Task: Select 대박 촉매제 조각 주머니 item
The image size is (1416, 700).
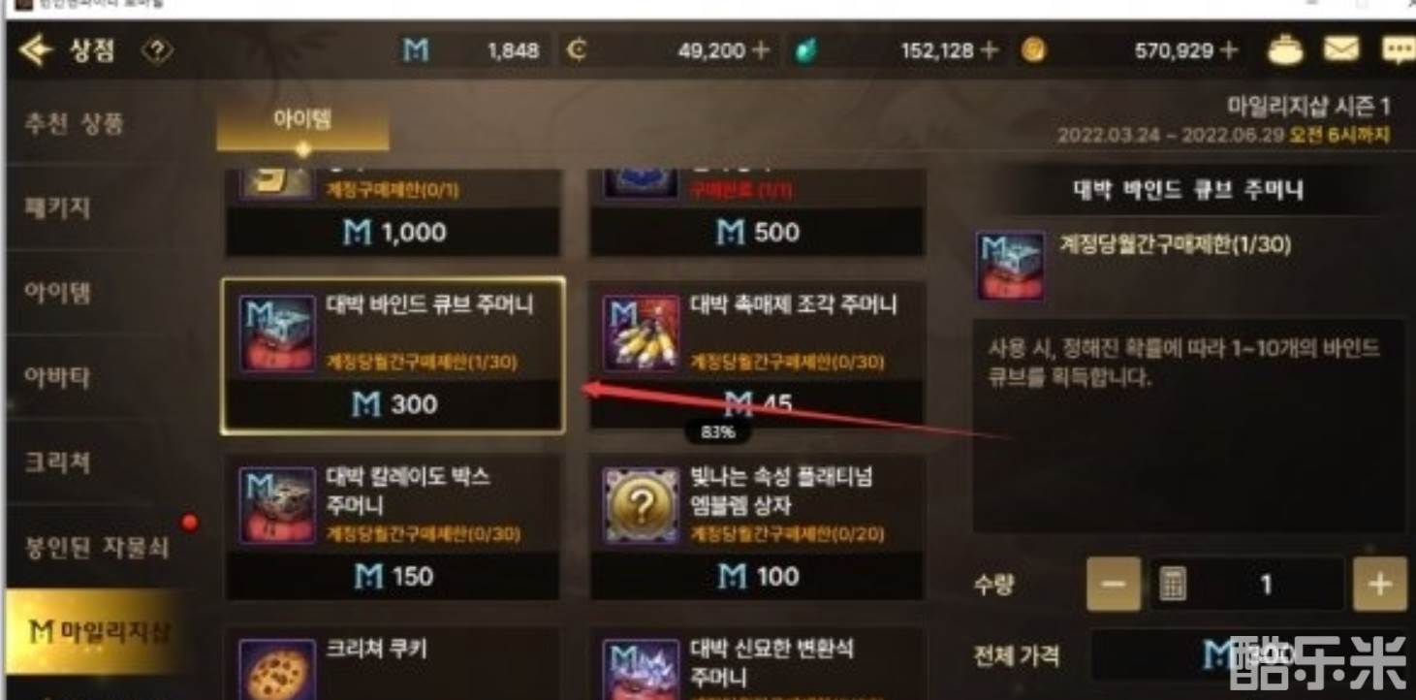Action: [x=757, y=355]
